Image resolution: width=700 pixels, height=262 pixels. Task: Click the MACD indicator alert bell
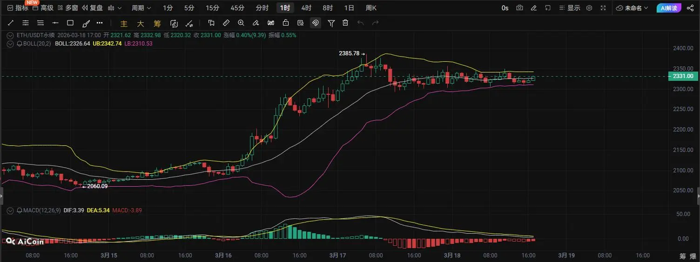(x=20, y=210)
